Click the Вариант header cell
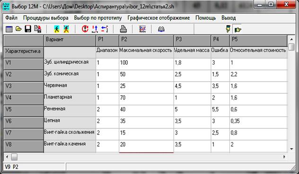 70,41
